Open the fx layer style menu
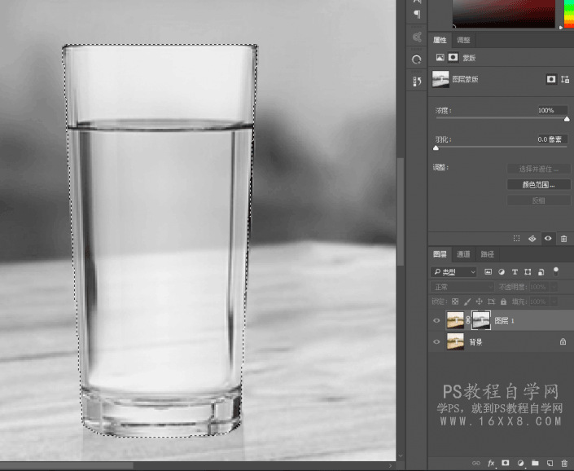The height and width of the screenshot is (471, 574). coord(491,464)
